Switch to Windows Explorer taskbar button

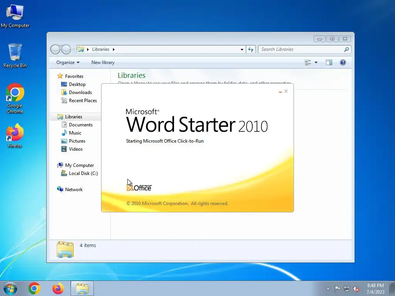click(82, 288)
